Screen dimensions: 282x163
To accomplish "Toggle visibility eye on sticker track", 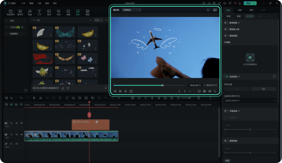I will click(21, 123).
